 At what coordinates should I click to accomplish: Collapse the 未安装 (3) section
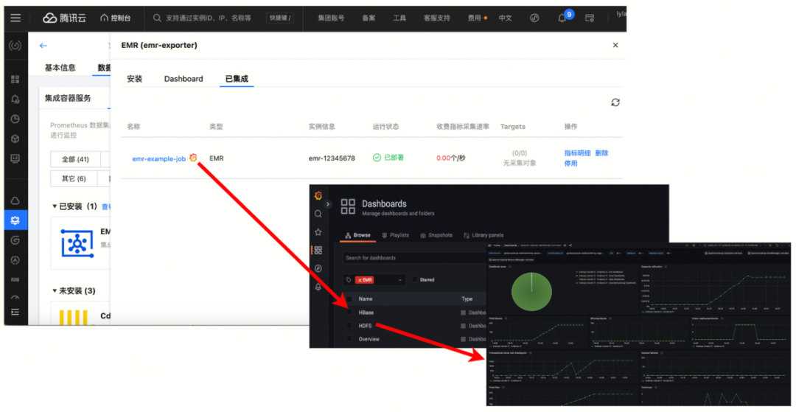[x=55, y=290]
